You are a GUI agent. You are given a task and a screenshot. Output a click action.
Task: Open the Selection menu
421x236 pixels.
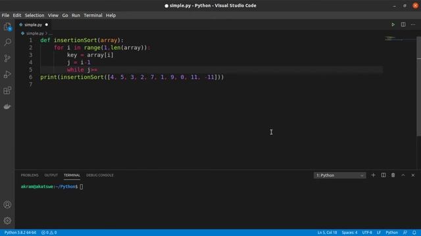pyautogui.click(x=34, y=15)
